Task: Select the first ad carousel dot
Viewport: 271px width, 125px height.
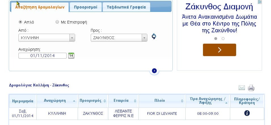Action: pyautogui.click(x=216, y=39)
